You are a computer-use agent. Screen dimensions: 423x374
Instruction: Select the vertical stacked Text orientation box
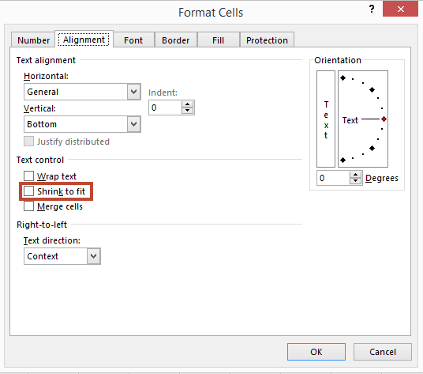click(x=326, y=119)
